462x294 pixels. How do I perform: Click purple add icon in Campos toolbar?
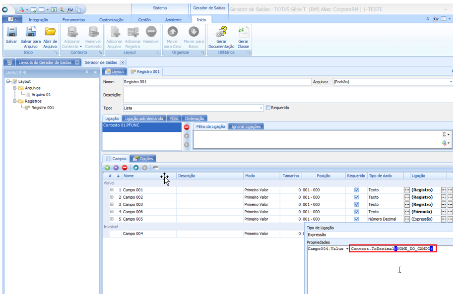click(116, 168)
